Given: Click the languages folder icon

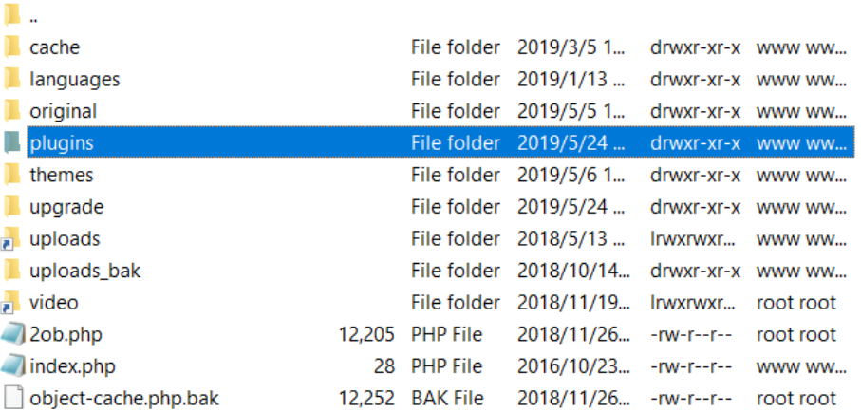Looking at the screenshot, I should 11,79.
